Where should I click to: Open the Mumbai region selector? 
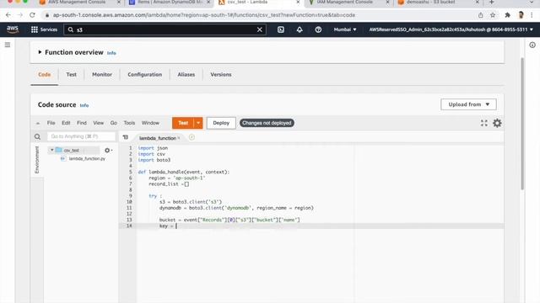click(x=345, y=29)
